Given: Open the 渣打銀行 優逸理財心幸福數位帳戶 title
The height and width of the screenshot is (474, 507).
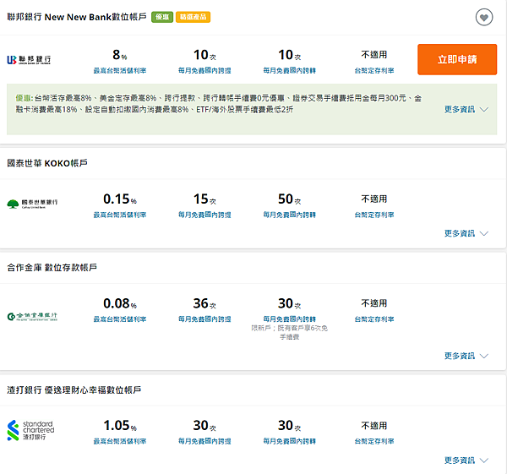Looking at the screenshot, I should pyautogui.click(x=74, y=390).
